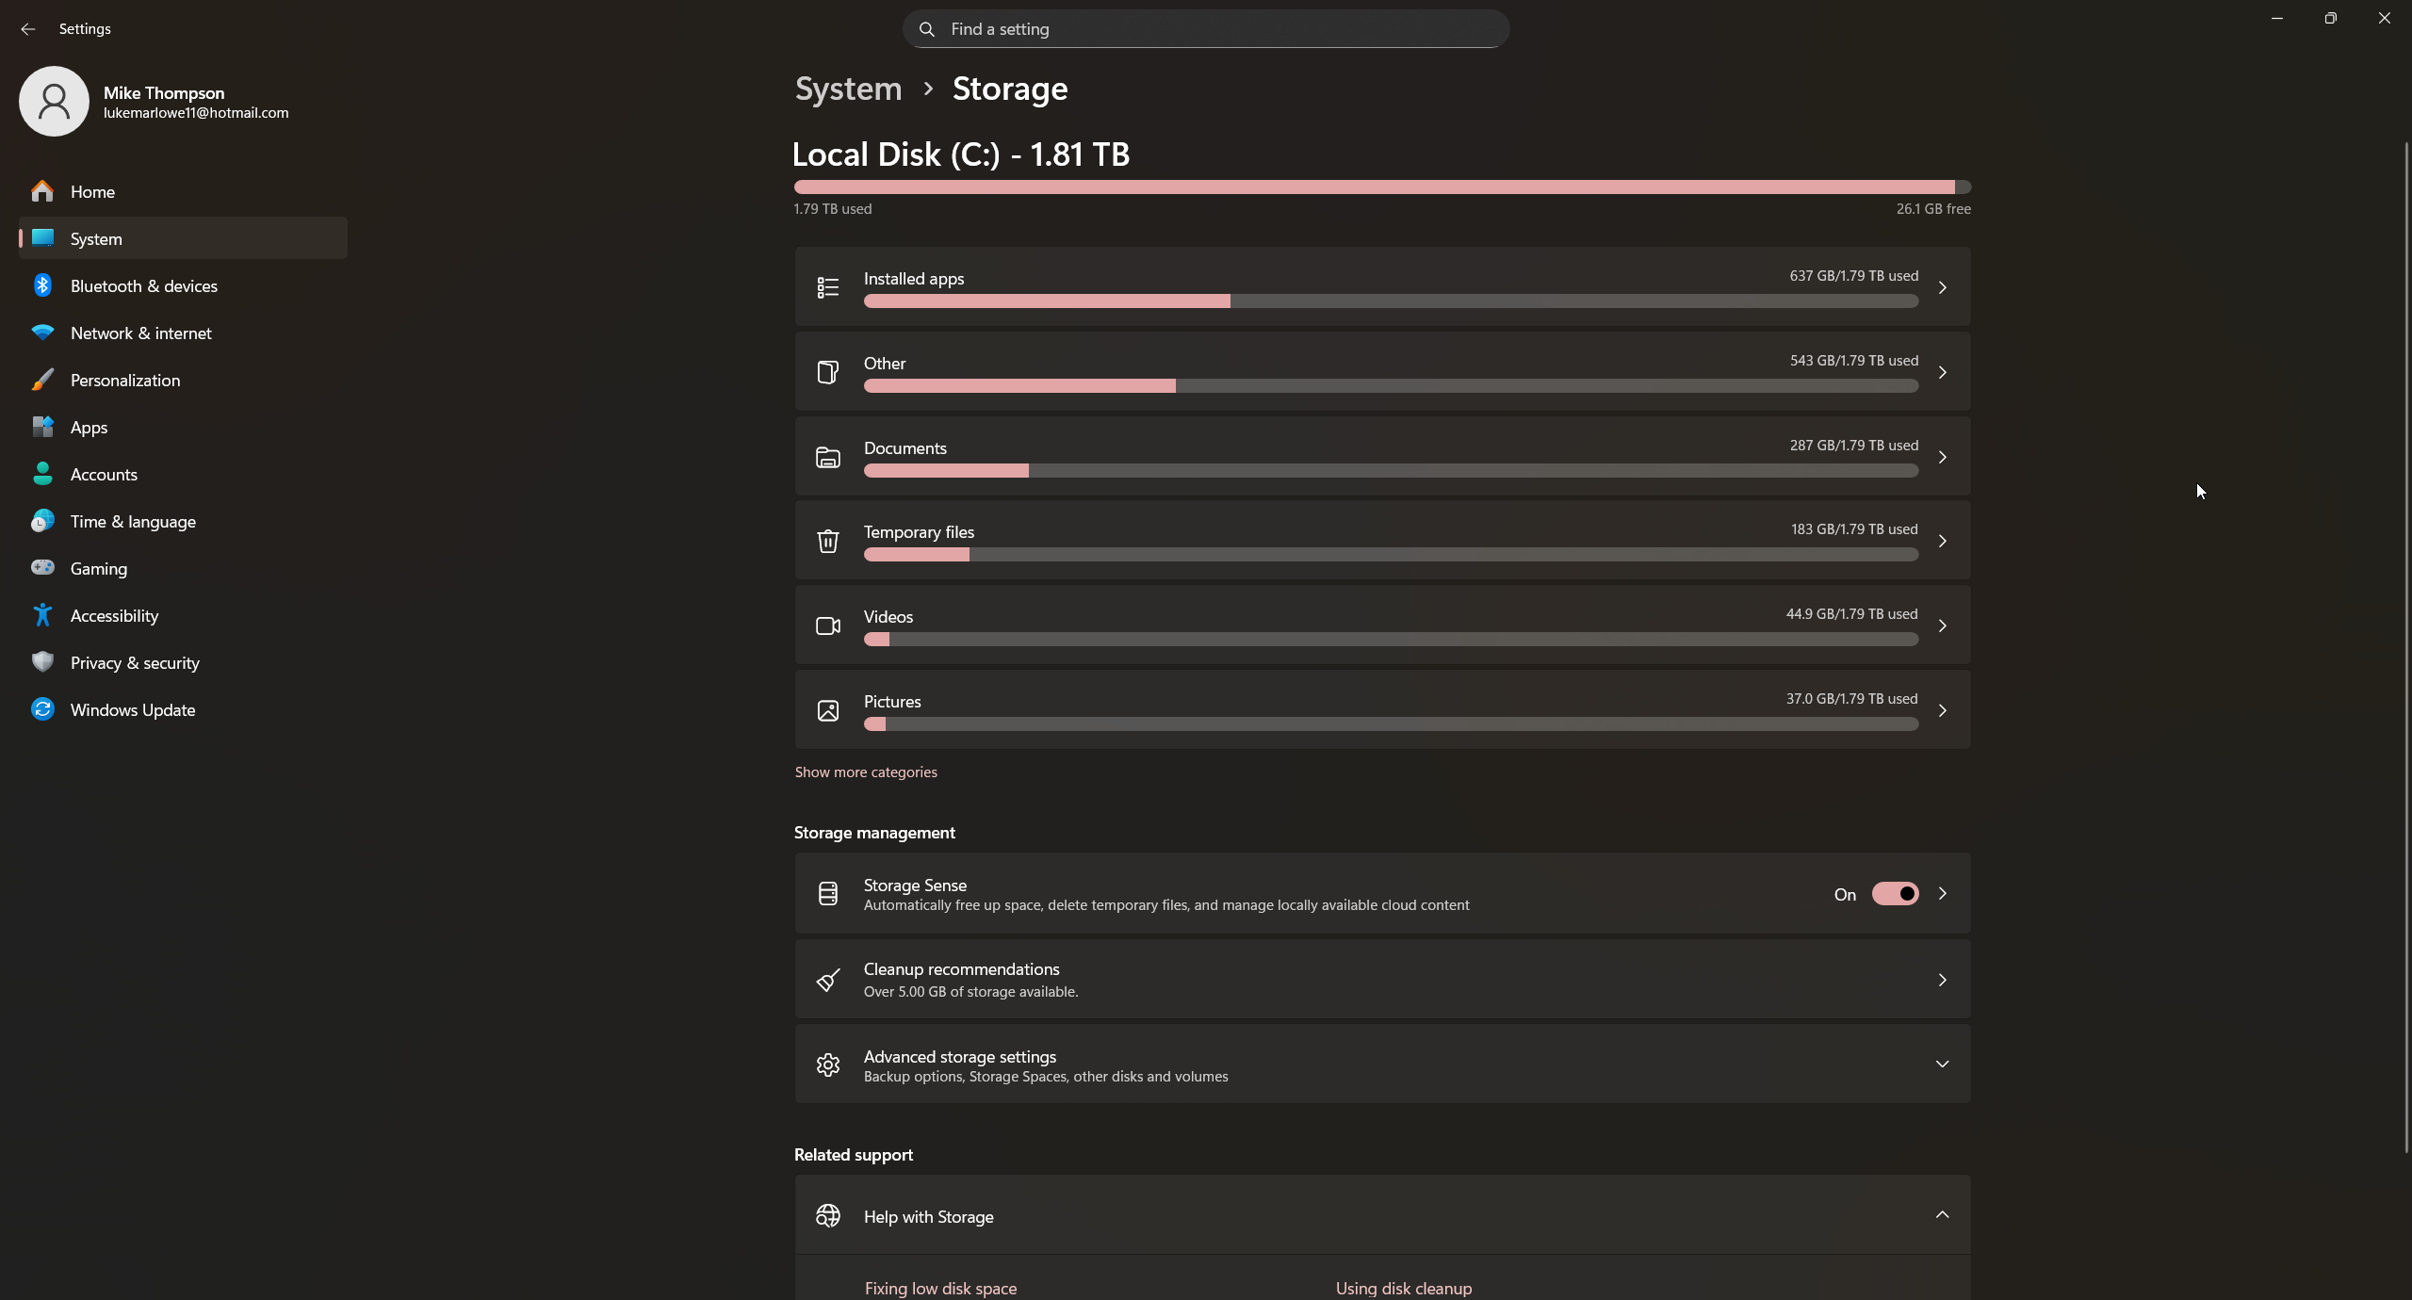This screenshot has height=1300, width=2412.
Task: Click the Installed apps list icon
Action: pyautogui.click(x=827, y=287)
